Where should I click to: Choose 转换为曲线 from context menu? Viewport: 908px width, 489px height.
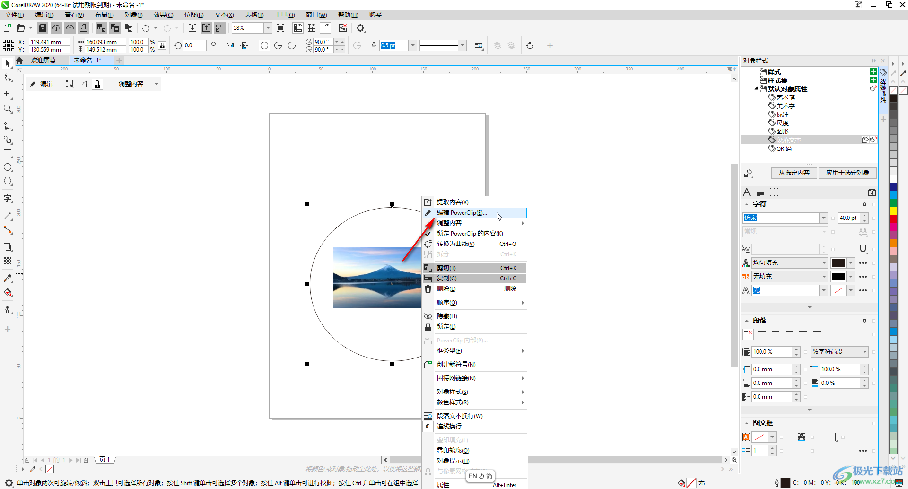click(x=474, y=244)
